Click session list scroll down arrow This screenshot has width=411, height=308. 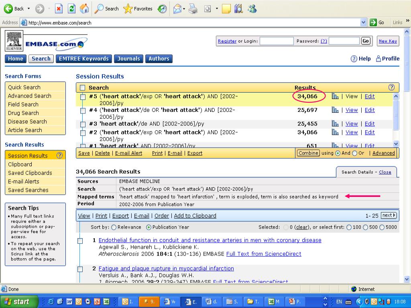[396, 144]
